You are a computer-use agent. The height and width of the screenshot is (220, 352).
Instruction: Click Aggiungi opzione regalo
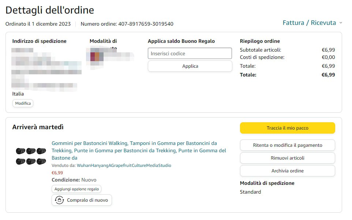tap(76, 189)
